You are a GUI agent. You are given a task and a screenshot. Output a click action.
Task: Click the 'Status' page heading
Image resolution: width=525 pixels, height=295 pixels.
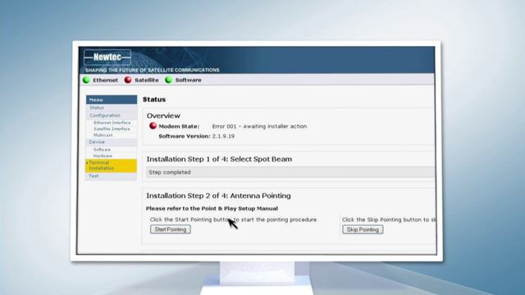coord(154,99)
